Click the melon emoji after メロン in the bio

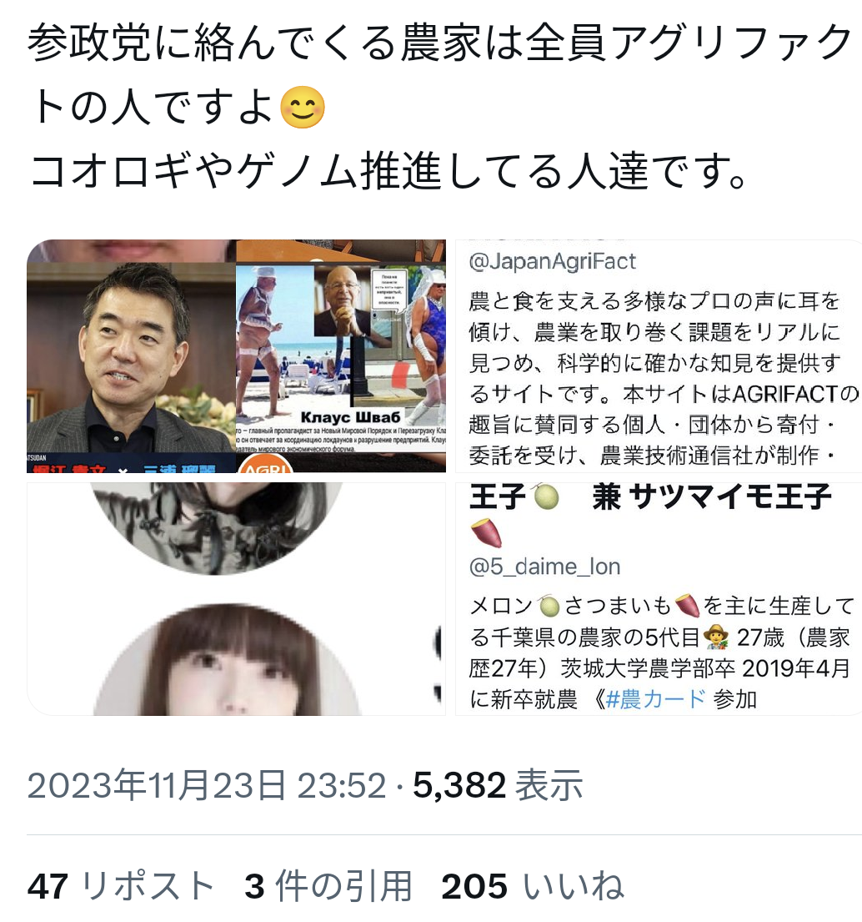click(x=549, y=606)
